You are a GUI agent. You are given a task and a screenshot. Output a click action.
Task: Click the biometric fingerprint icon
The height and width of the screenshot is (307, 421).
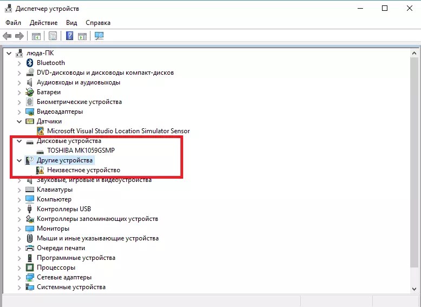pos(30,102)
